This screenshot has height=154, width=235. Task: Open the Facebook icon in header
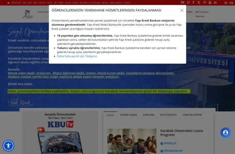tap(193, 2)
